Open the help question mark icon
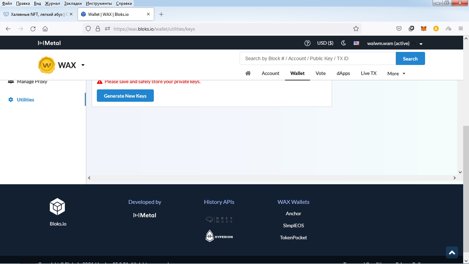This screenshot has width=469, height=264. [x=307, y=43]
